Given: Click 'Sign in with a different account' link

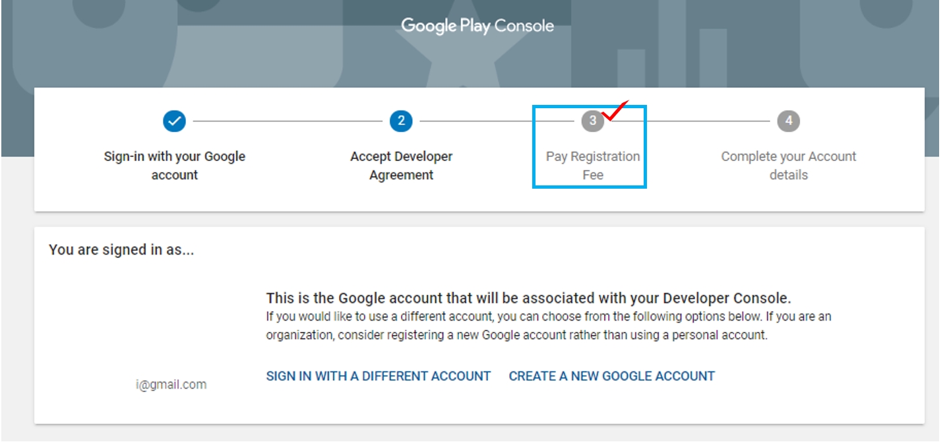Looking at the screenshot, I should tap(379, 376).
